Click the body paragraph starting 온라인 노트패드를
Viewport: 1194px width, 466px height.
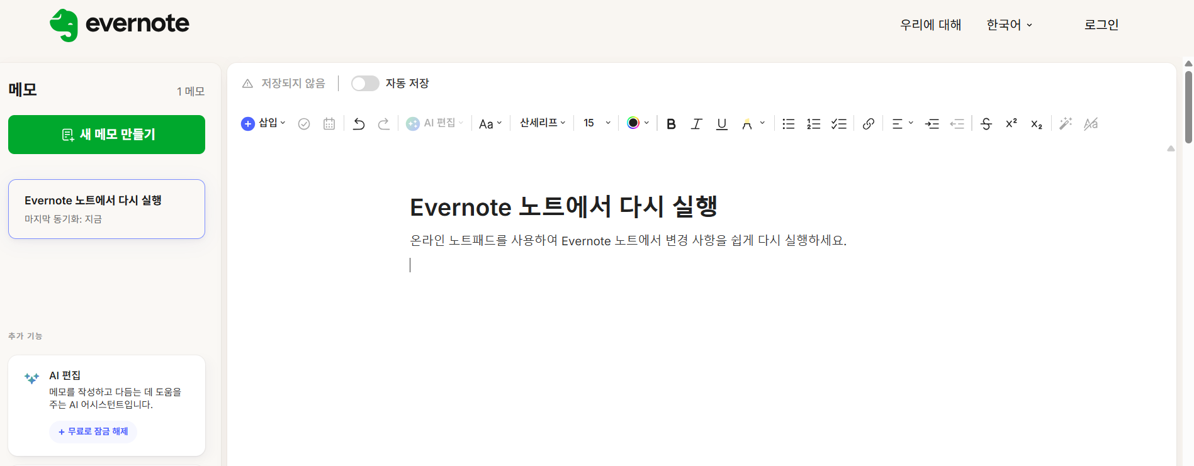tap(628, 240)
